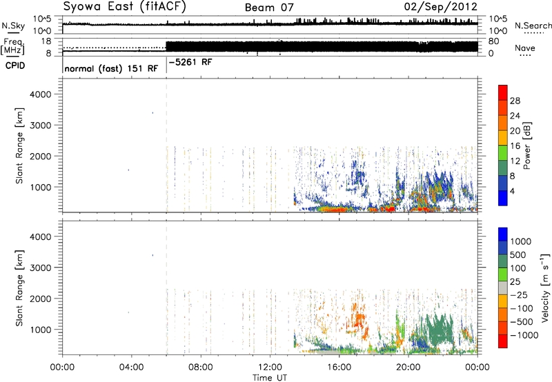Image resolution: width=552 pixels, height=382 pixels.
Task: Click the "2000" tick of the velocity panel
Action: coord(41,299)
